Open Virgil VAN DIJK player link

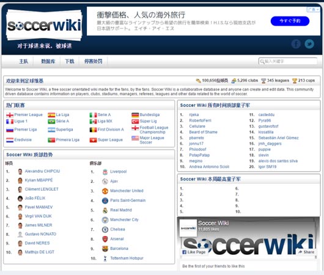click(39, 216)
